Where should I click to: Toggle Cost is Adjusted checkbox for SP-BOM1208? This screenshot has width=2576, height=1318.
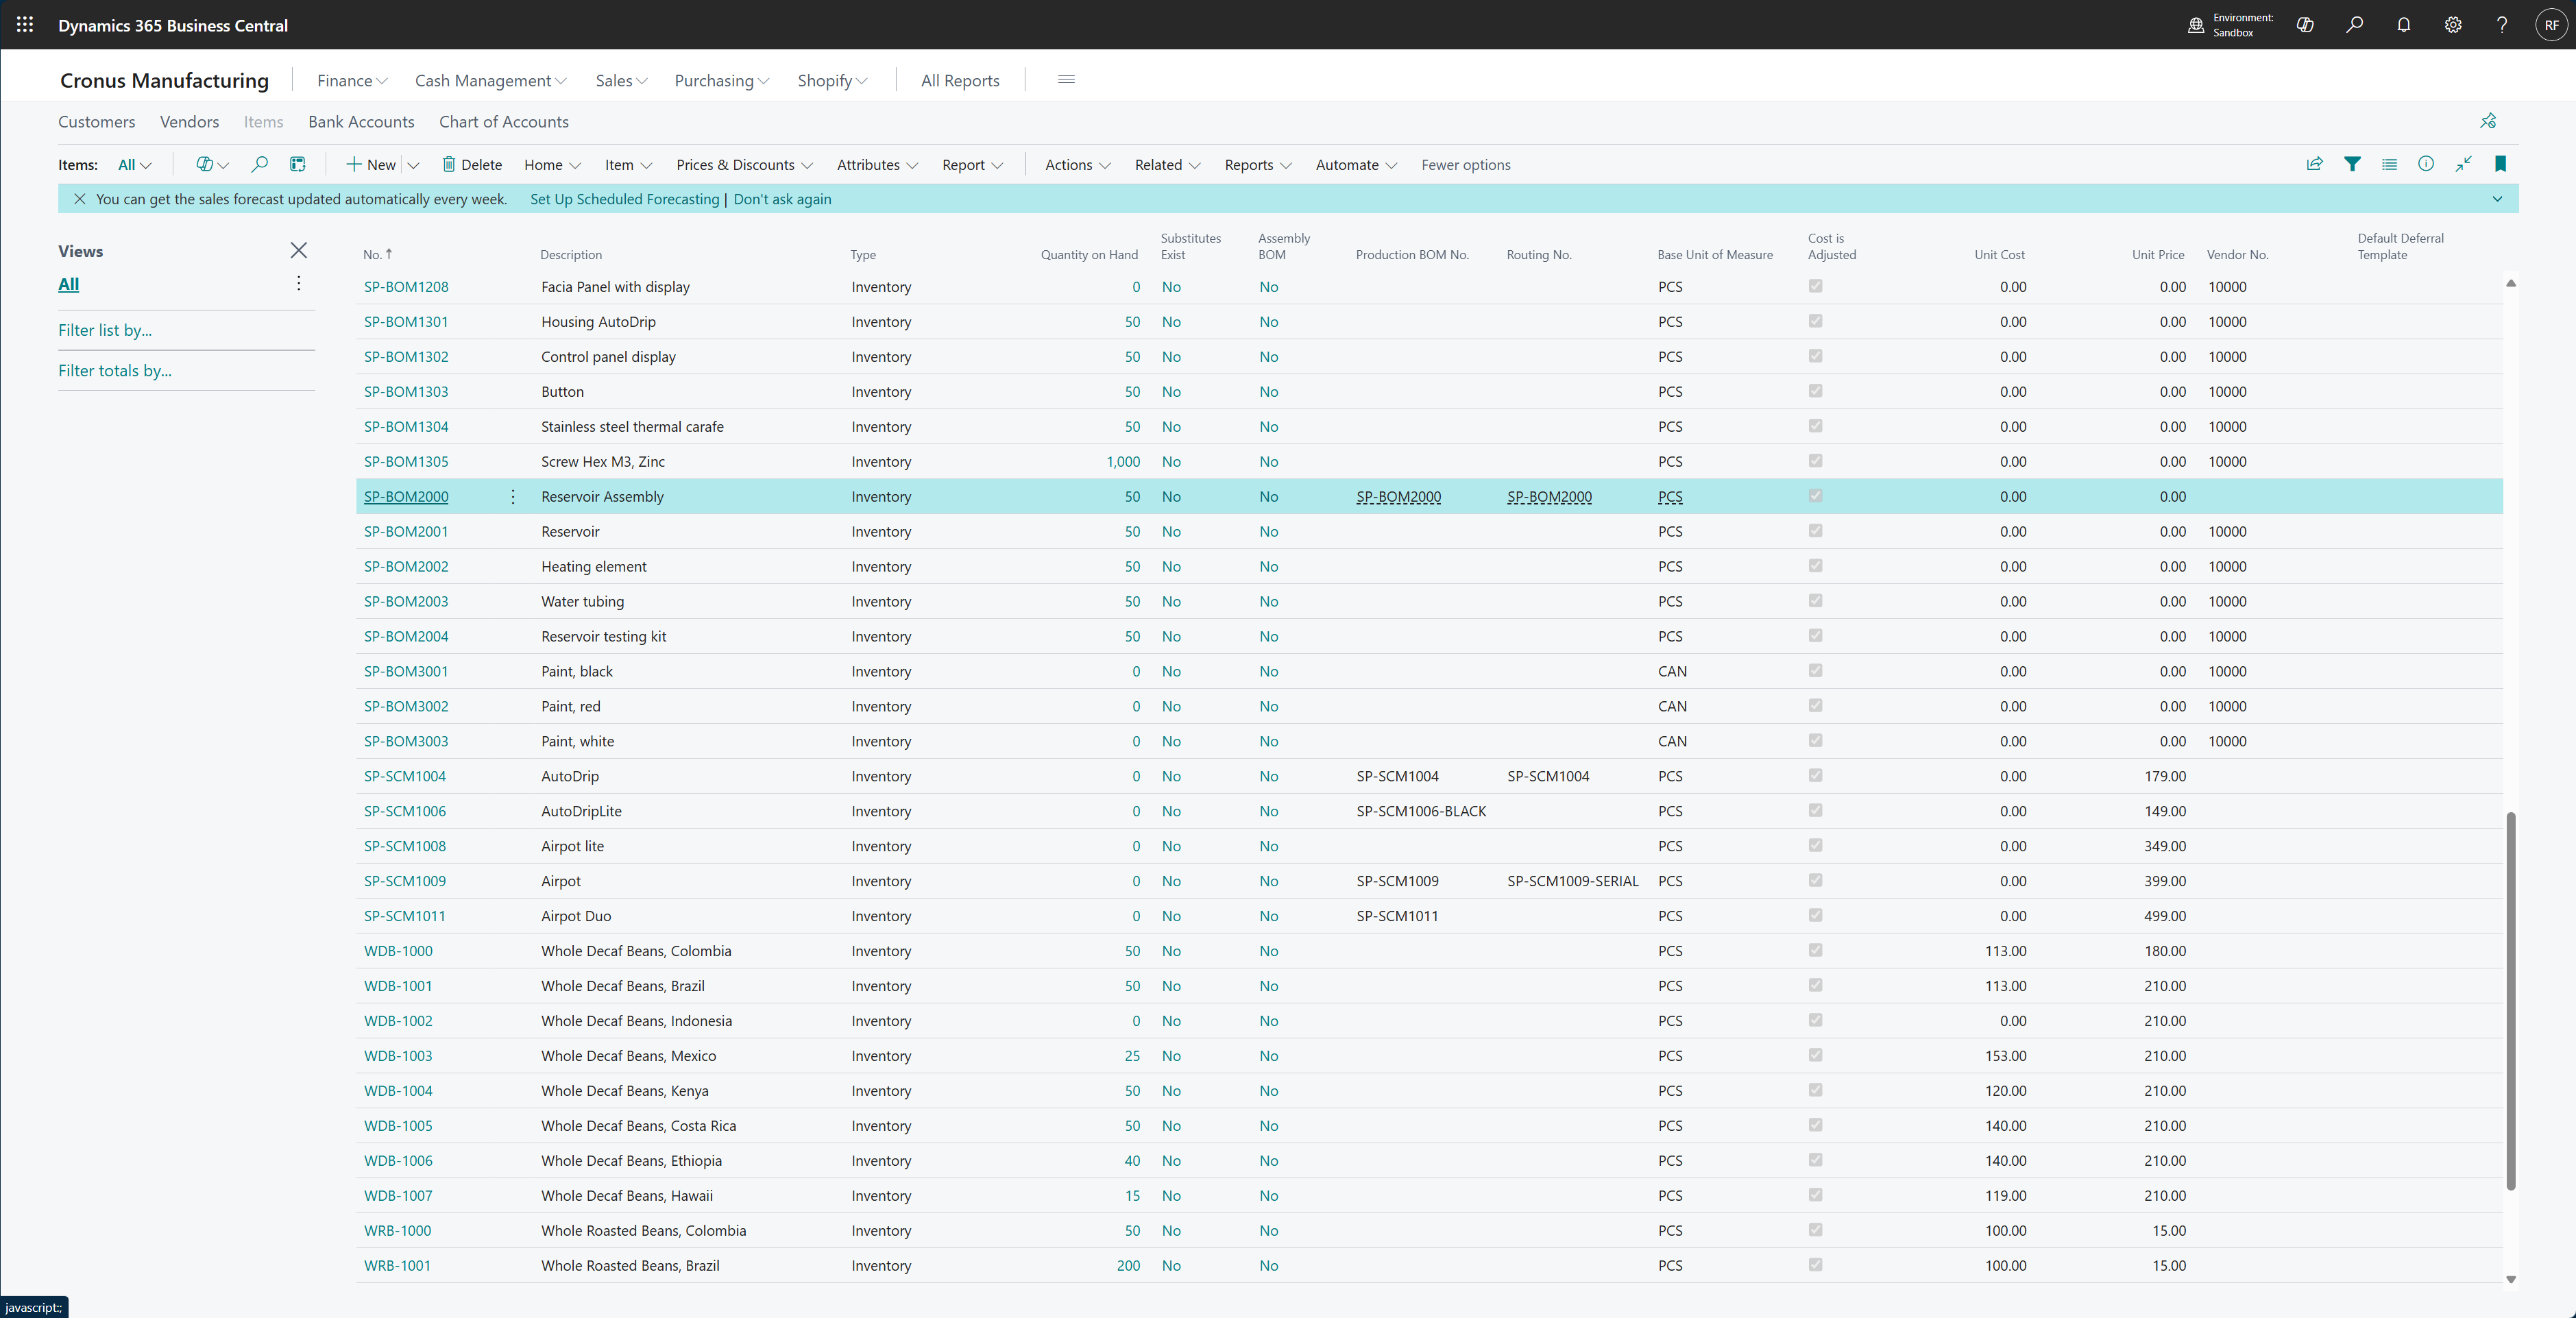(x=1815, y=286)
